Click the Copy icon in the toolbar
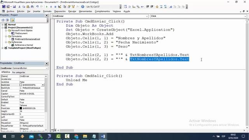Image resolution: width=249 pixels, height=140 pixels. [x=24, y=7]
